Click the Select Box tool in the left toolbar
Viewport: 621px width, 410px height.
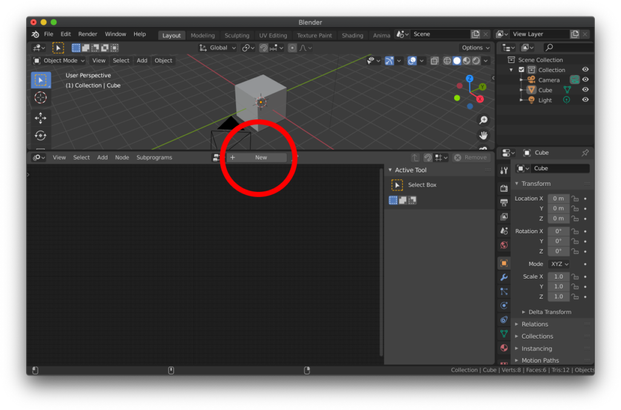(x=41, y=80)
